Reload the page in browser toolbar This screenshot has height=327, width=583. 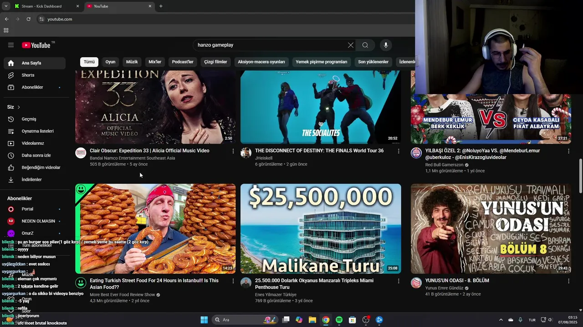(x=28, y=19)
